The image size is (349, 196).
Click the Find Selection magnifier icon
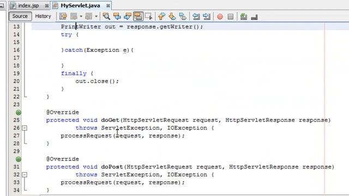[x=106, y=16]
